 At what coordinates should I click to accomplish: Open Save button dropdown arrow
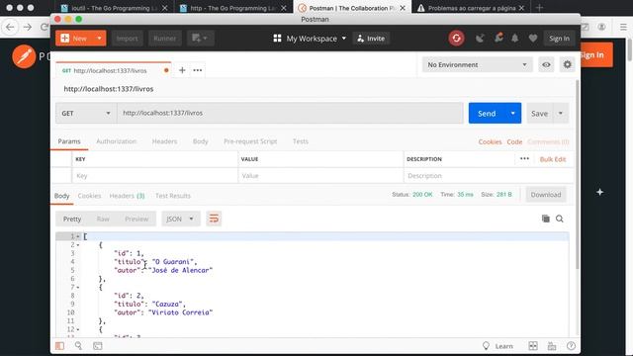[561, 113]
